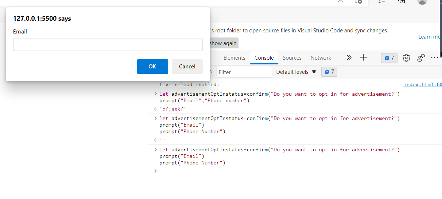Click the 'zf;askf' console output value

(173, 109)
